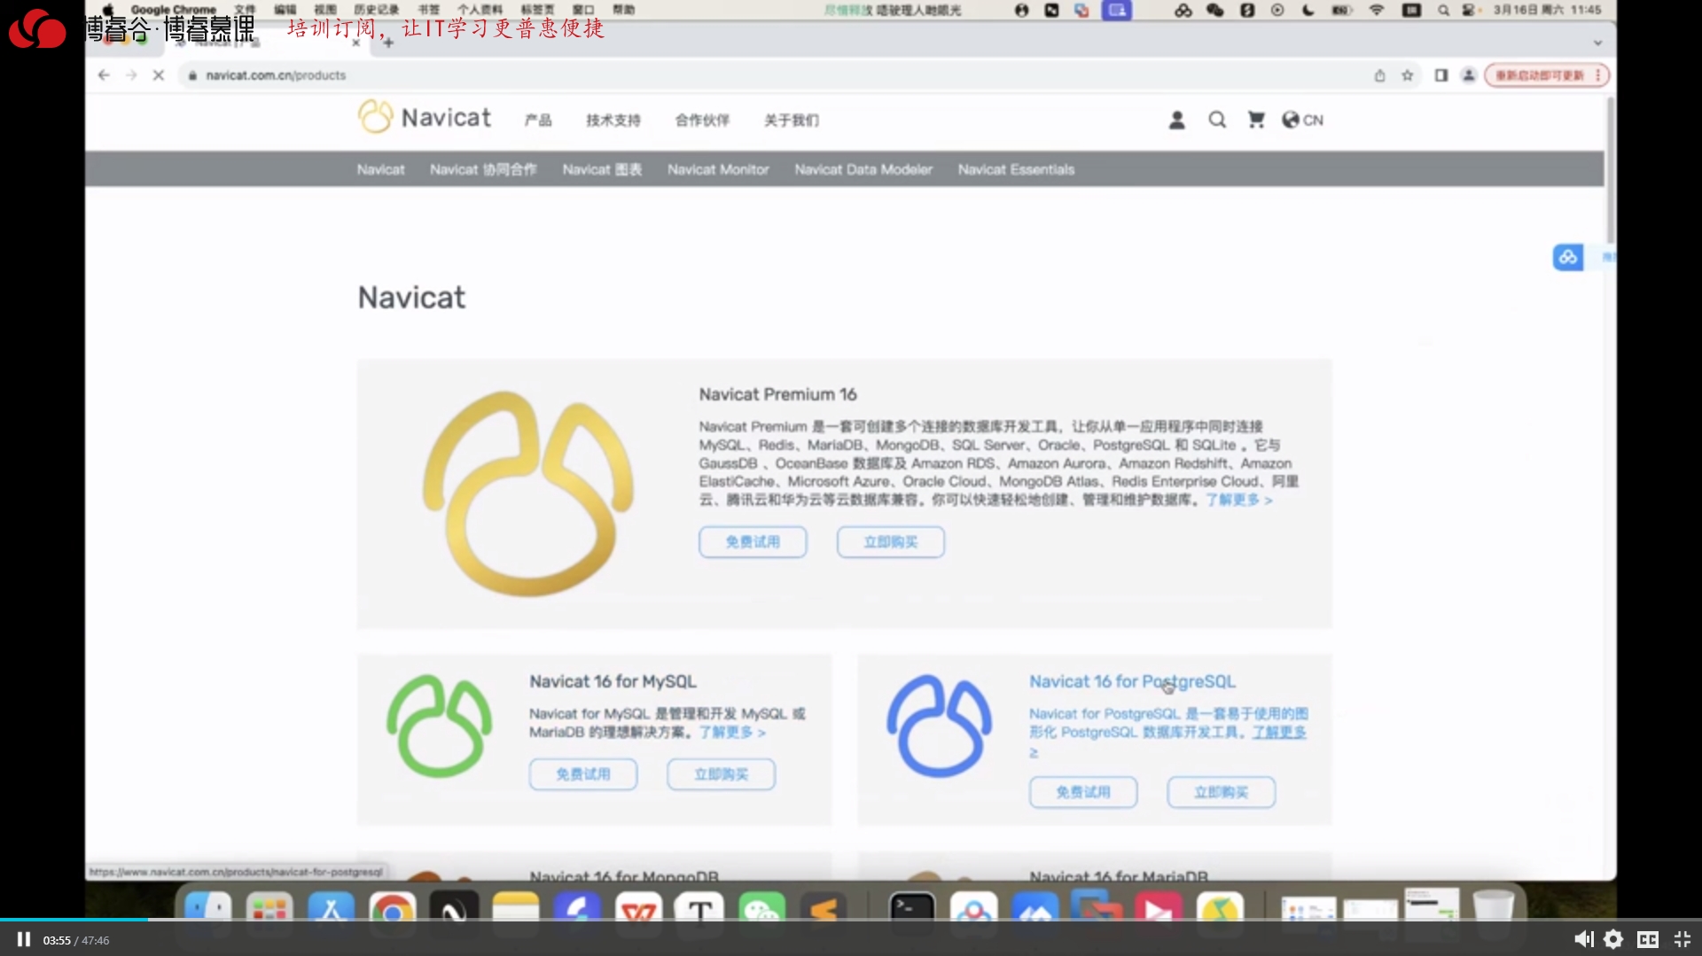Select Navicat Essentials in subnav

coord(1016,169)
